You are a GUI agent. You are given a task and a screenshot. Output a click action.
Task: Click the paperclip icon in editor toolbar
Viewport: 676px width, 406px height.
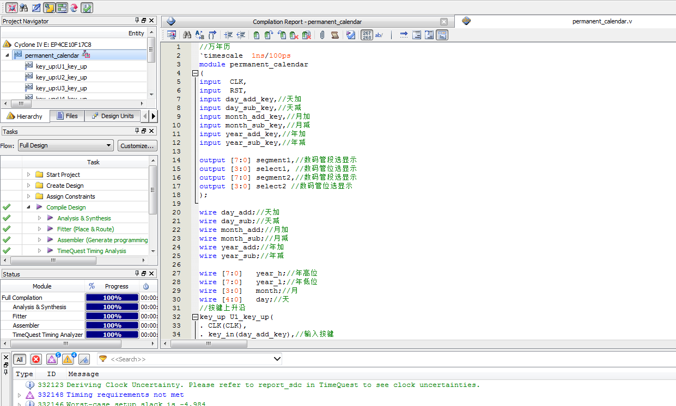point(322,35)
